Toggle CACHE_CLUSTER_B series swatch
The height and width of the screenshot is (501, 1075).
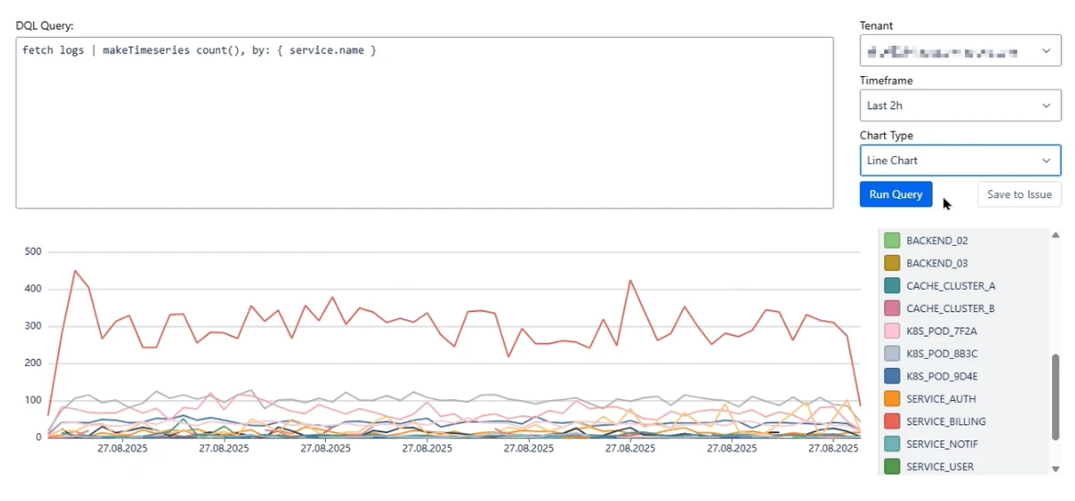click(891, 308)
